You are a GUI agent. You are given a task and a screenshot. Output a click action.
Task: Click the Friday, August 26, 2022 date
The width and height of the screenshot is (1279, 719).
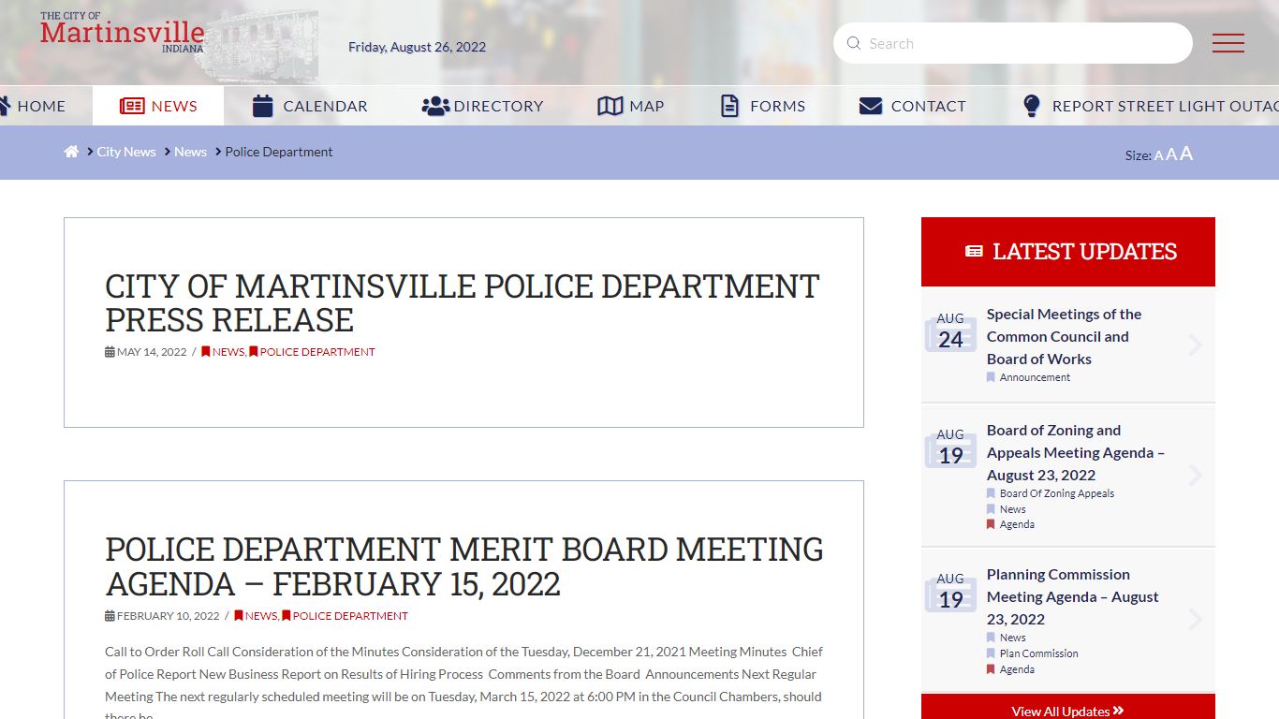pyautogui.click(x=417, y=47)
